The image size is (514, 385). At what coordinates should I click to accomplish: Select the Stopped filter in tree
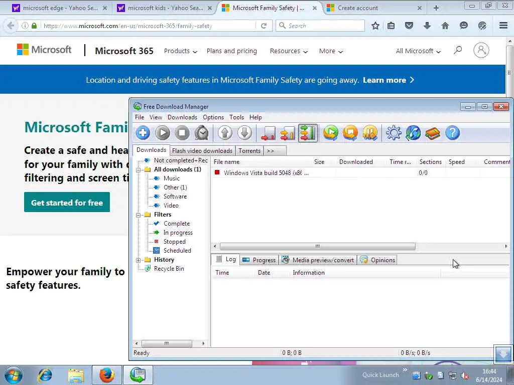[174, 242]
